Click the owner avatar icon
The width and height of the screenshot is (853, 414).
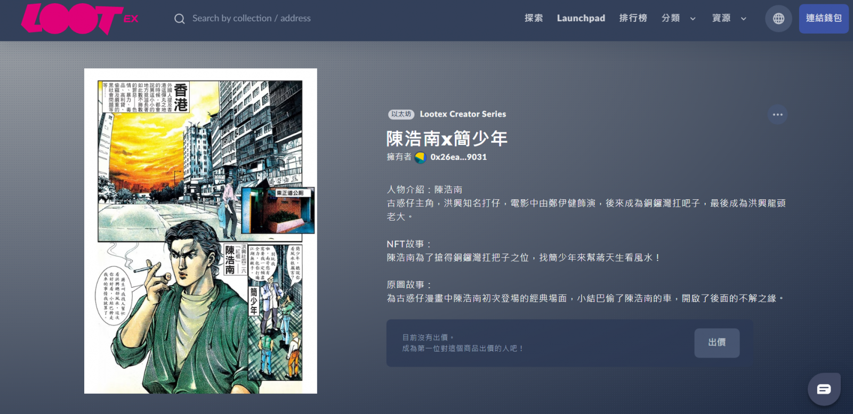[420, 157]
